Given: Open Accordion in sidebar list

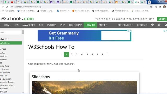Looking at the screenshot, I should point(3,60).
